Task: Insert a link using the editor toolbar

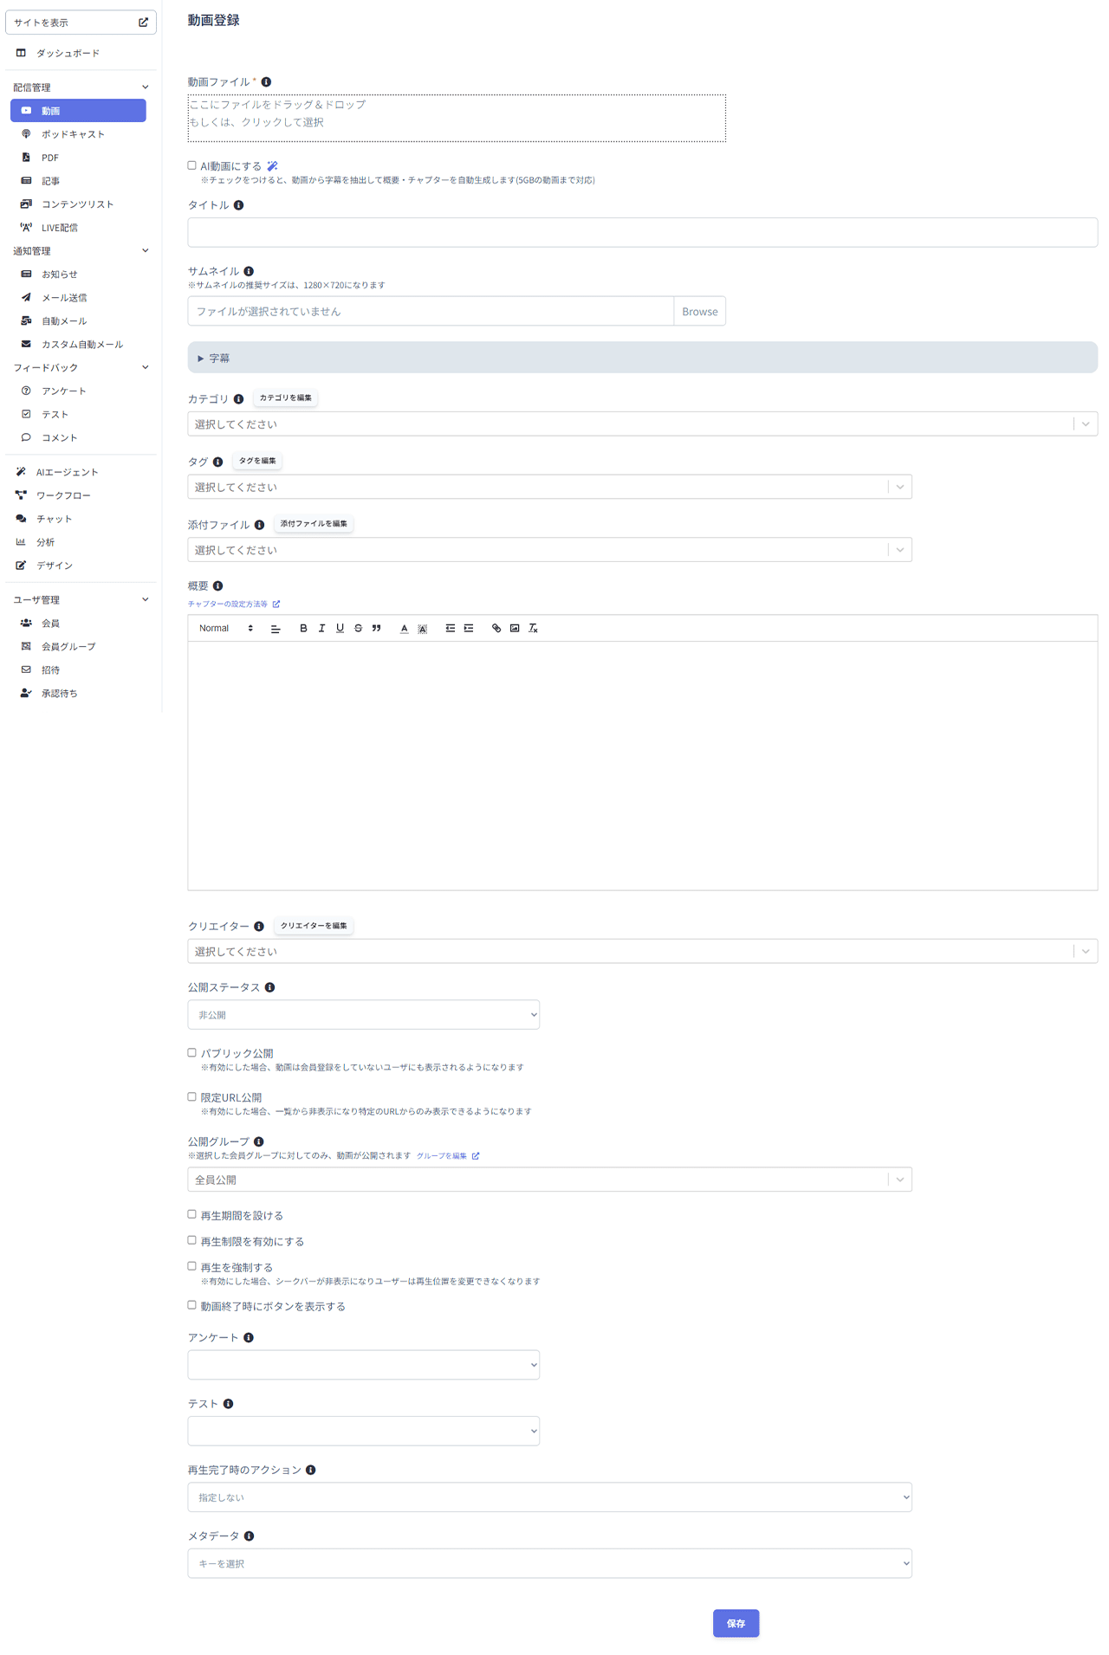Action: (x=496, y=629)
